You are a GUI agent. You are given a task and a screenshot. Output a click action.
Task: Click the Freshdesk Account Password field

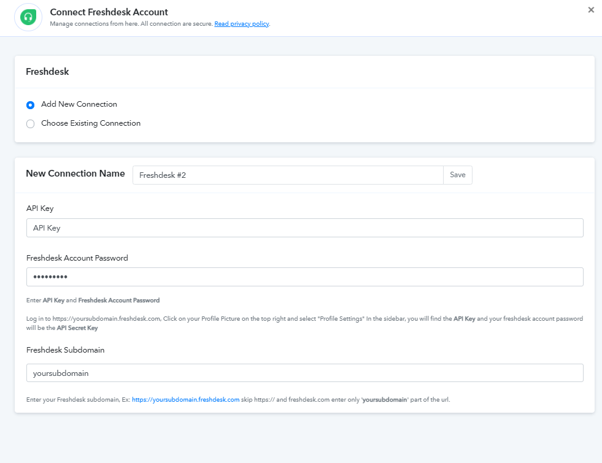click(x=305, y=277)
